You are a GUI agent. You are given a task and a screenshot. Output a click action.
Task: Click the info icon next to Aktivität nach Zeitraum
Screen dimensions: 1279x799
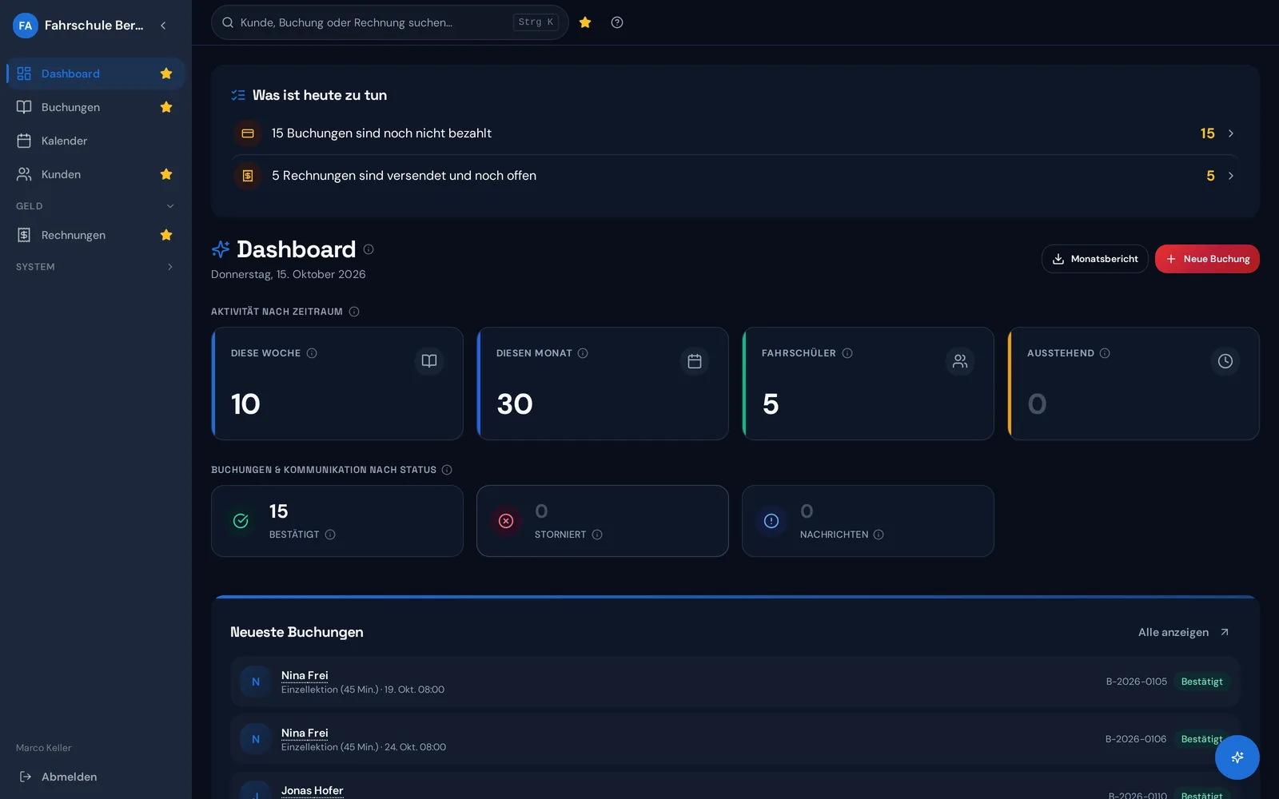coord(354,312)
